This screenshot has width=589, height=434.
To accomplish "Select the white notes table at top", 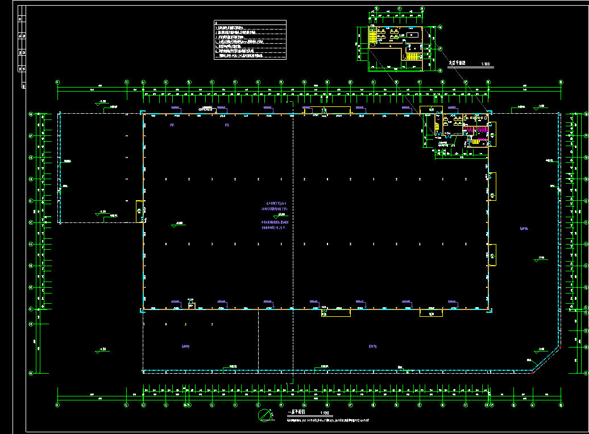I will click(x=250, y=40).
